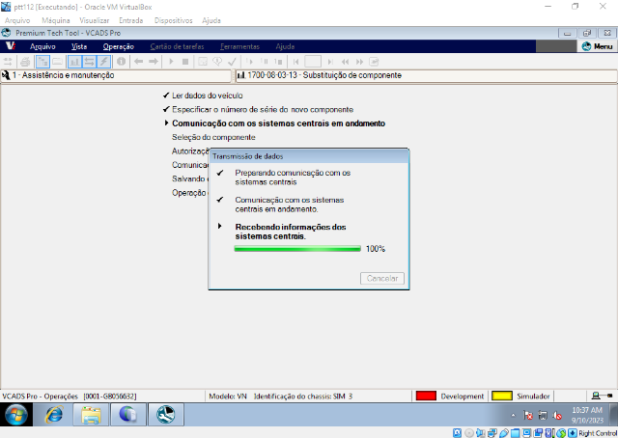Viewport: 618px width, 438px height.
Task: Click the Action Center flag tray icon
Action: click(528, 415)
